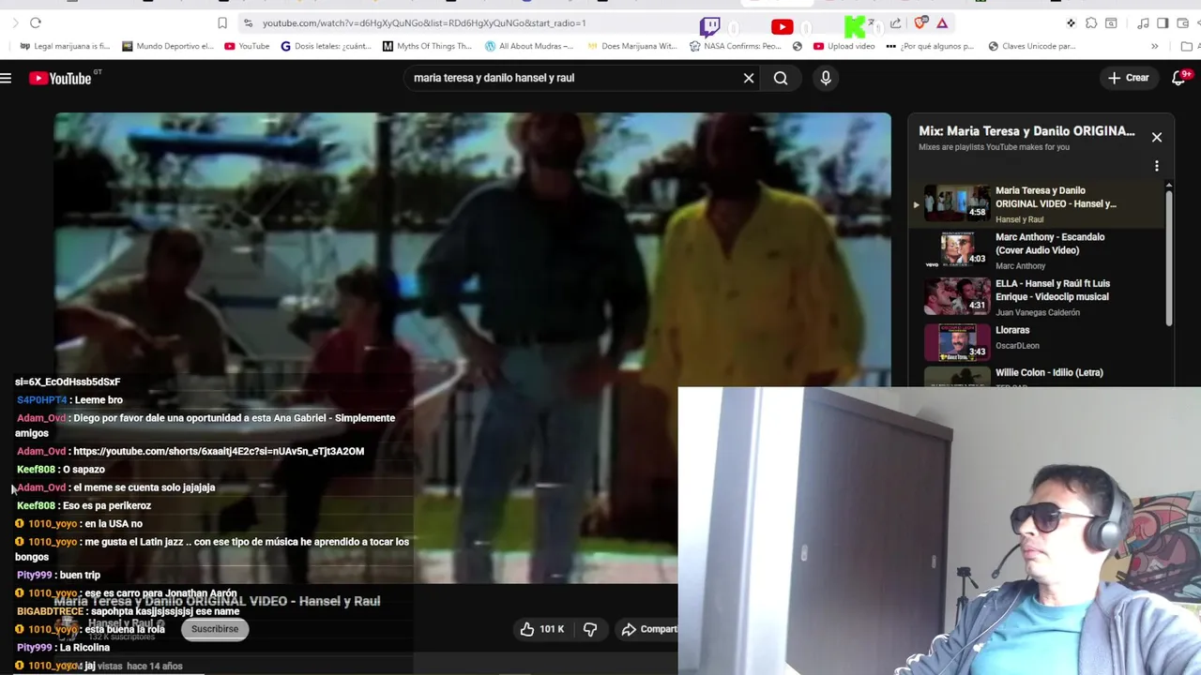
Task: Open the Brave Wallet icon
Action: click(1183, 22)
